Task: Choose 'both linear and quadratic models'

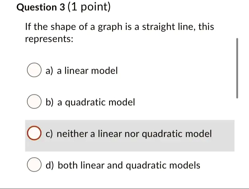Action: (123, 165)
